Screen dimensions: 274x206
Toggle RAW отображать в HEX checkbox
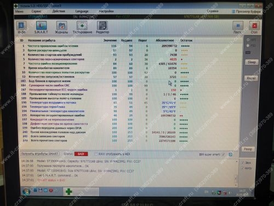96,154
